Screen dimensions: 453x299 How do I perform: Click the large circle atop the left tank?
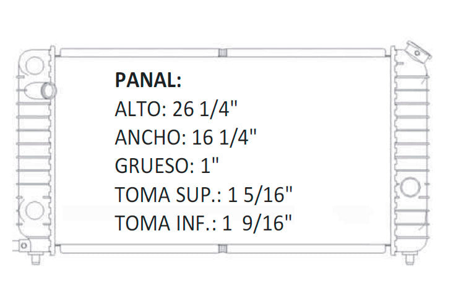pyautogui.click(x=34, y=65)
